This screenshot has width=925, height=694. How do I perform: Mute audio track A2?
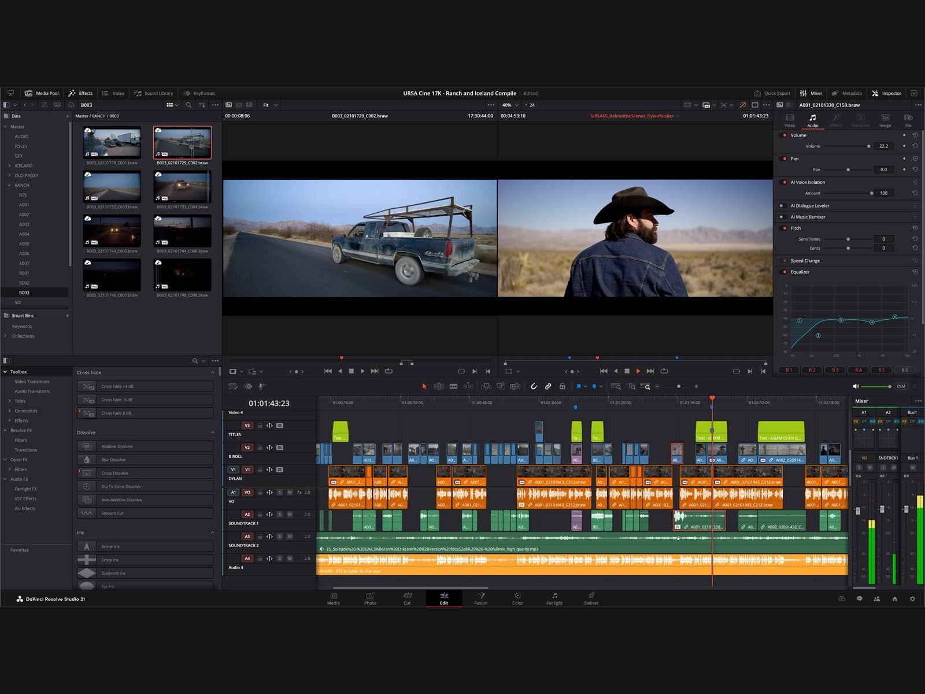(x=290, y=514)
